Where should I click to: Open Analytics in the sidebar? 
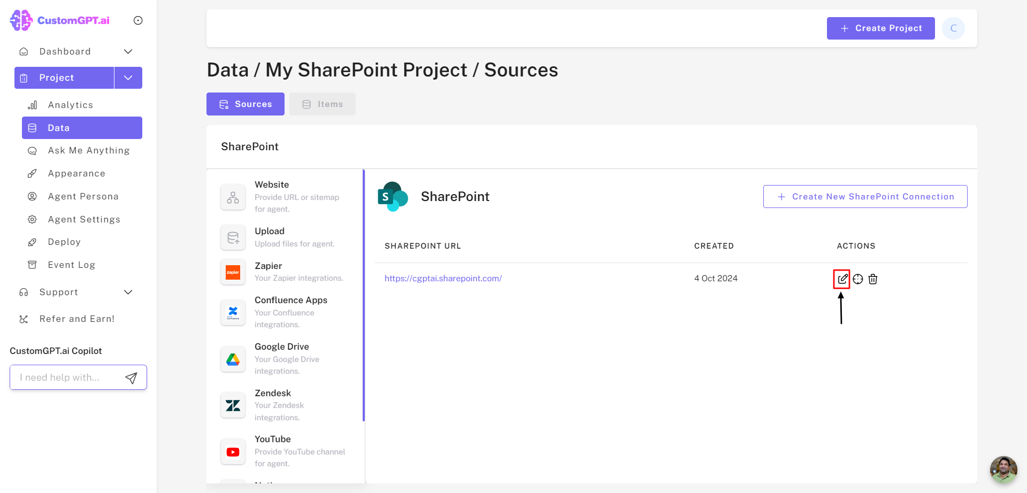coord(70,105)
